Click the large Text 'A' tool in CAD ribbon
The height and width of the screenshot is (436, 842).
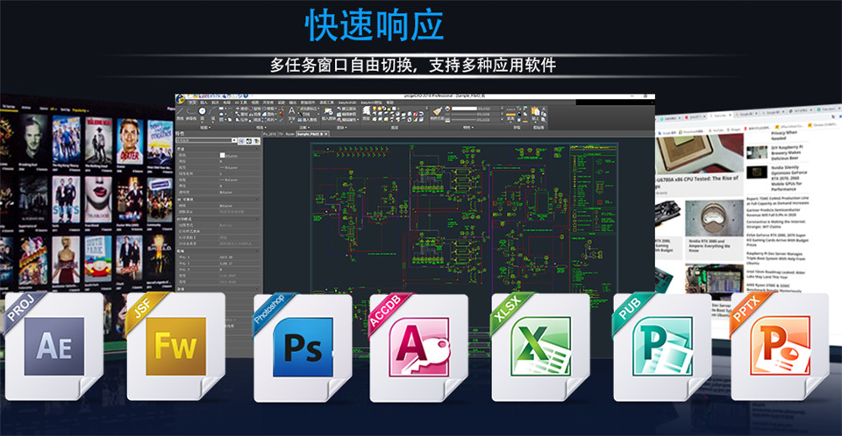[x=291, y=113]
